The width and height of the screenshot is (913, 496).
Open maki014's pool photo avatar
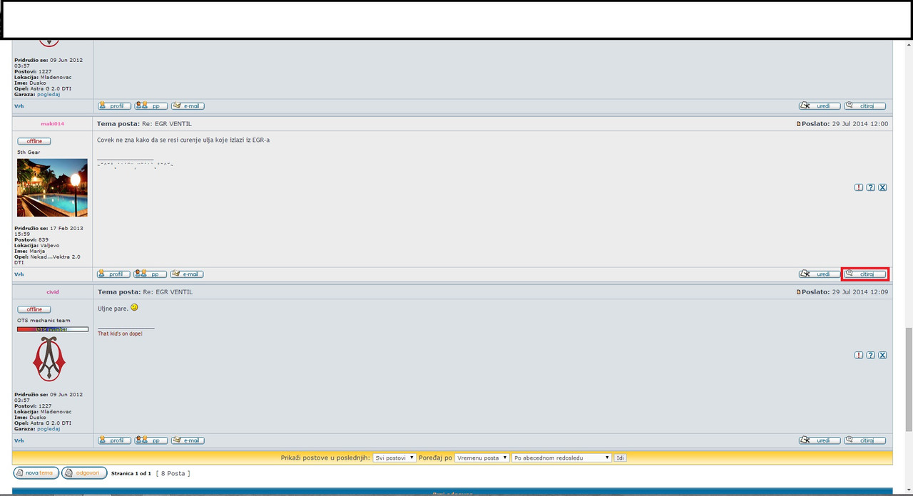52,187
